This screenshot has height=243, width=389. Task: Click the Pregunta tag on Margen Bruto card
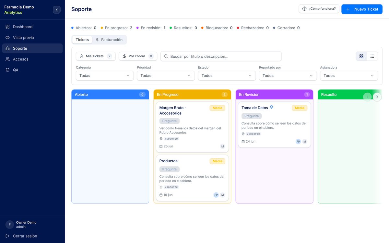(170, 121)
